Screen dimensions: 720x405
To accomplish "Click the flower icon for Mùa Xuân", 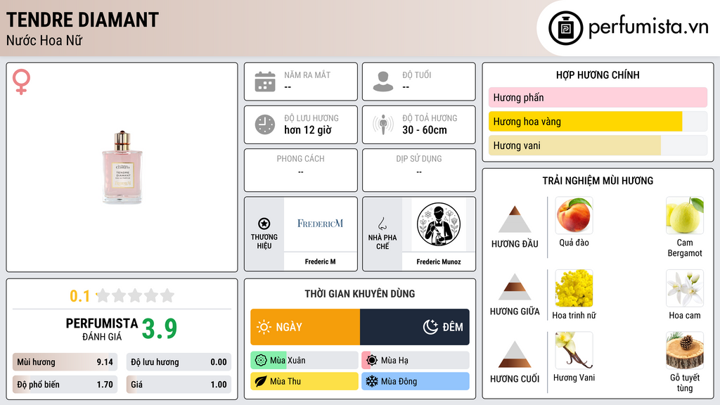I will [261, 361].
